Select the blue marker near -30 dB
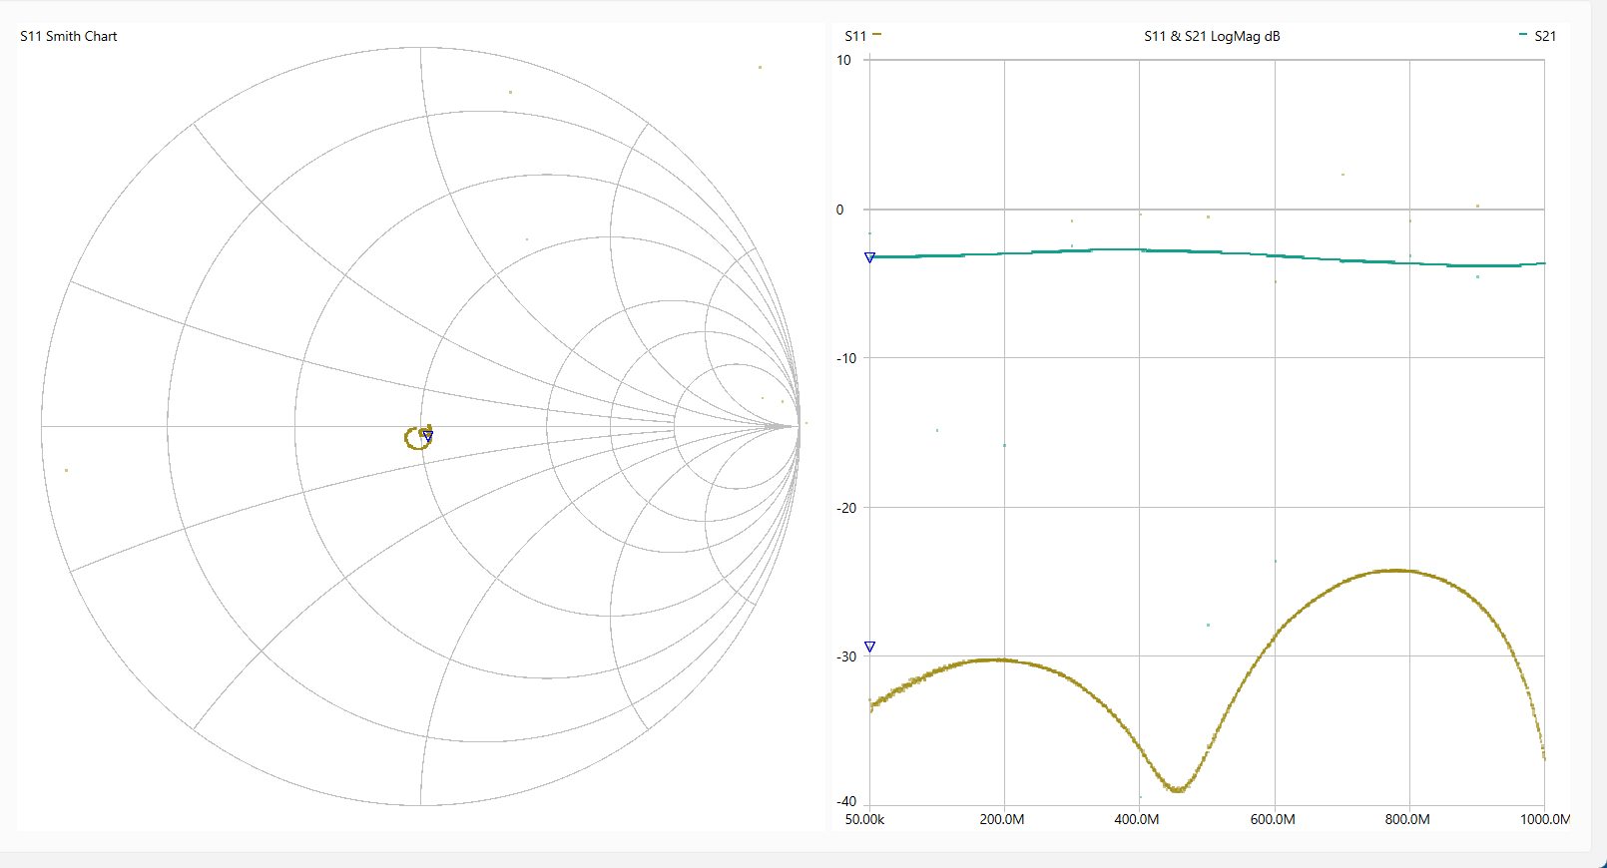Viewport: 1607px width, 868px height. tap(869, 648)
